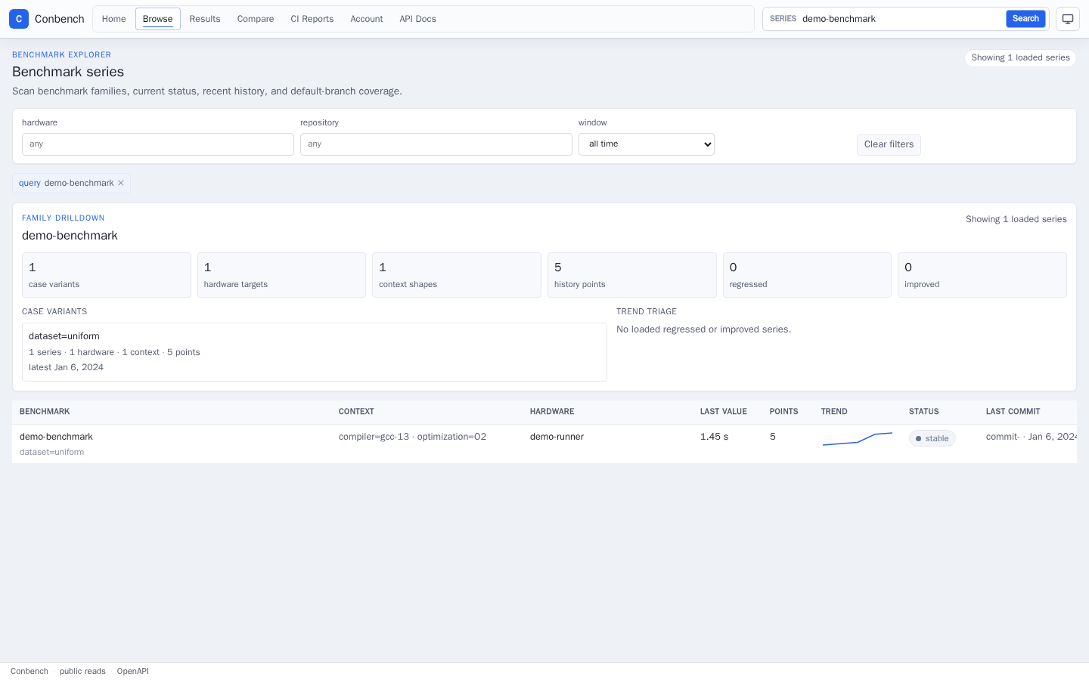
Task: Click the stable status badge
Action: [932, 438]
